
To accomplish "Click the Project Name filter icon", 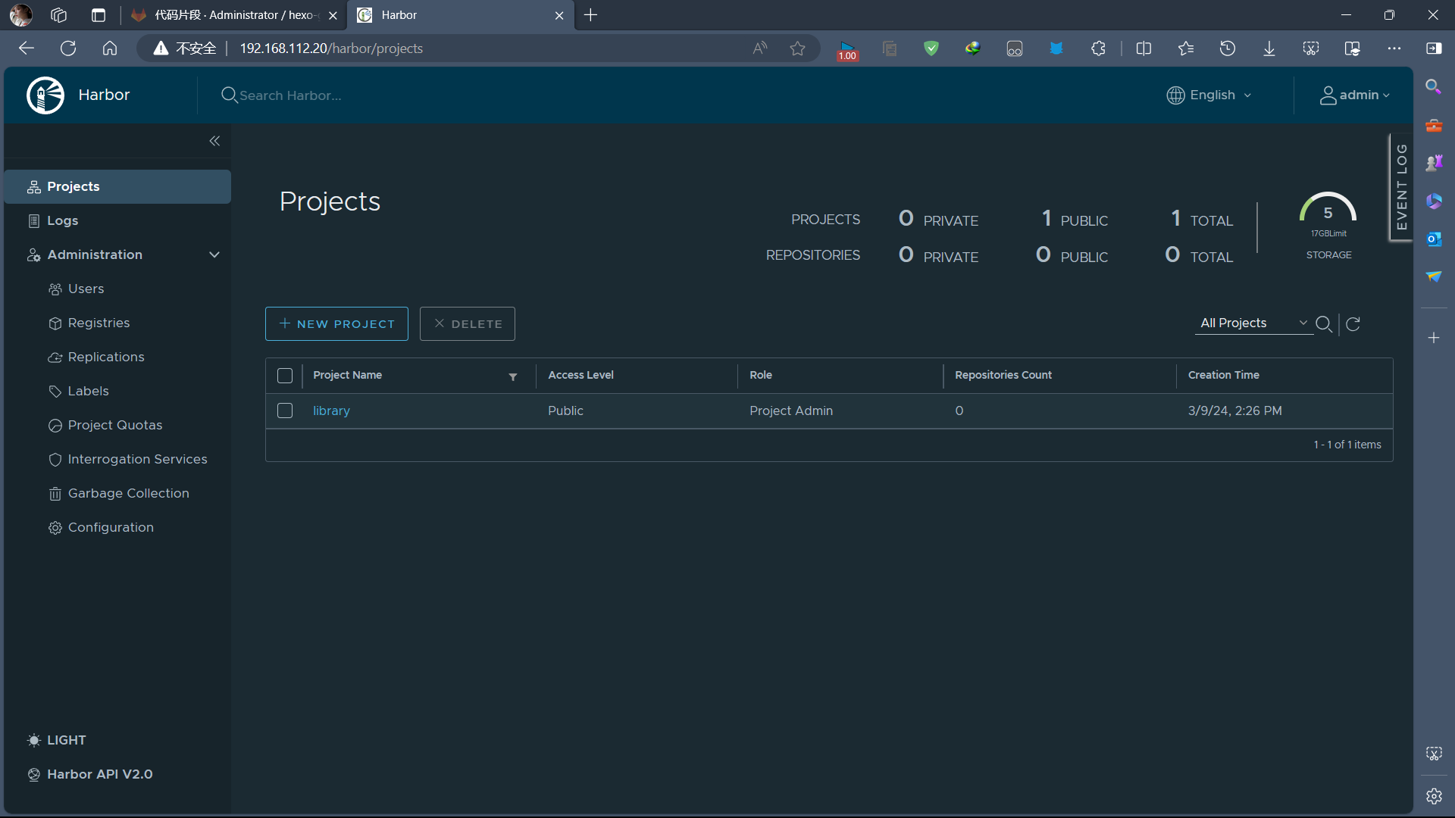I will click(513, 376).
